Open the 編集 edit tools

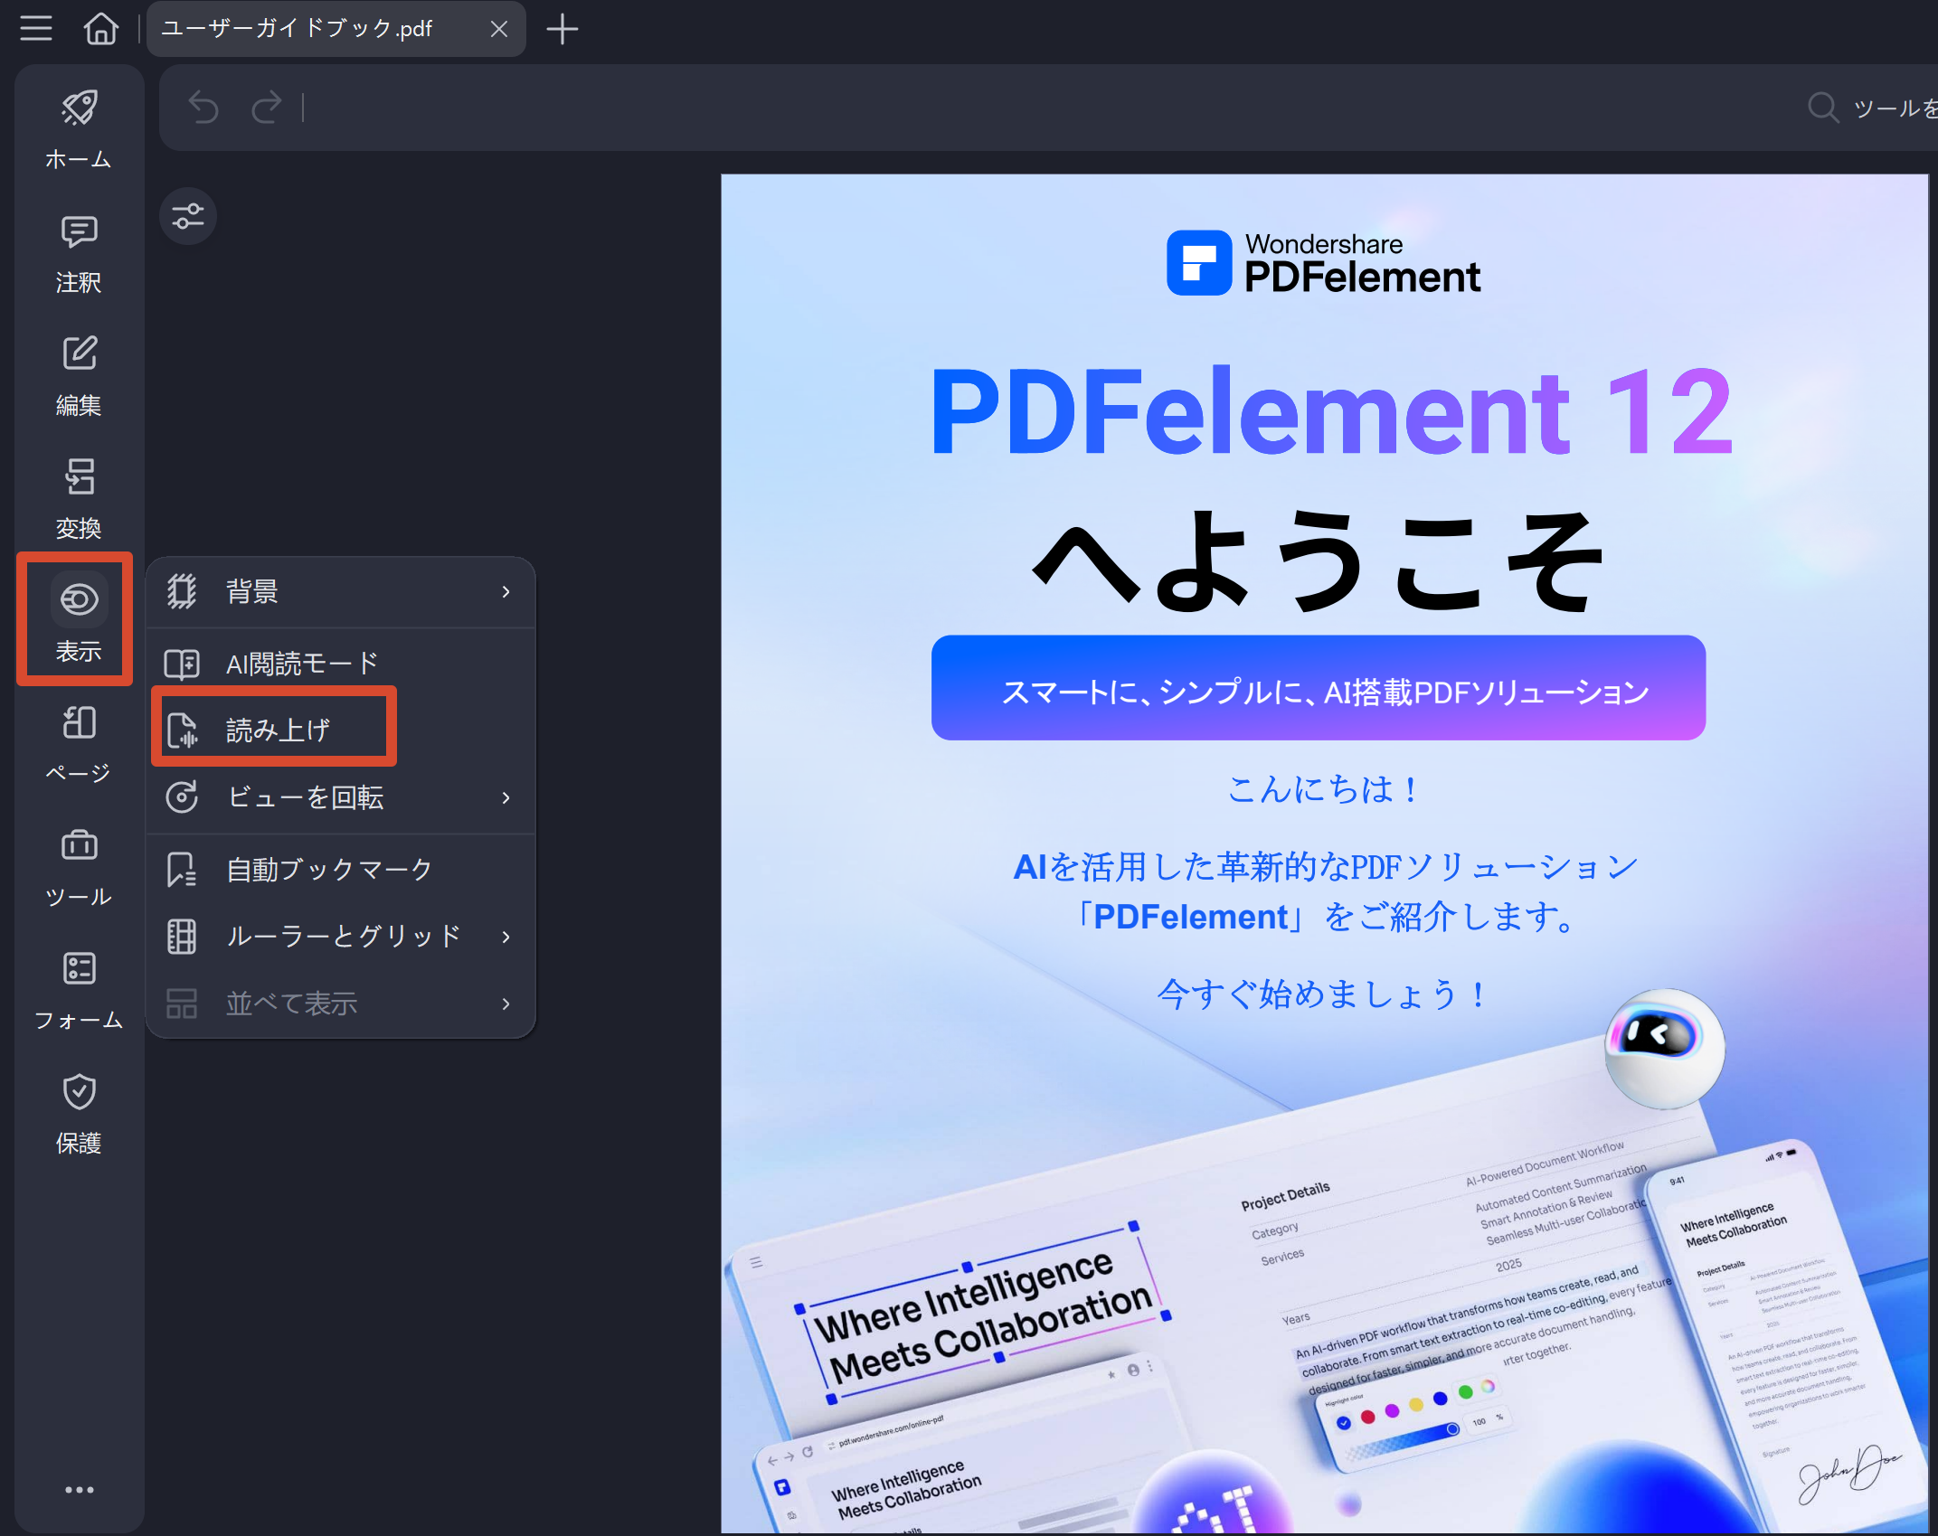tap(79, 376)
